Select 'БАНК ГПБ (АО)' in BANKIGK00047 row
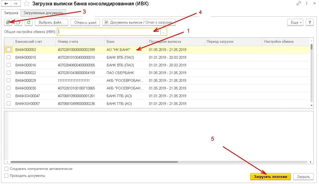Screen dimensions: 319x184 coord(126,96)
